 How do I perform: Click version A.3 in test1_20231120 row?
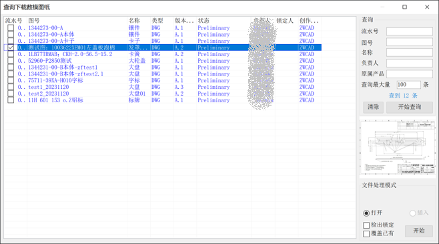179,87
